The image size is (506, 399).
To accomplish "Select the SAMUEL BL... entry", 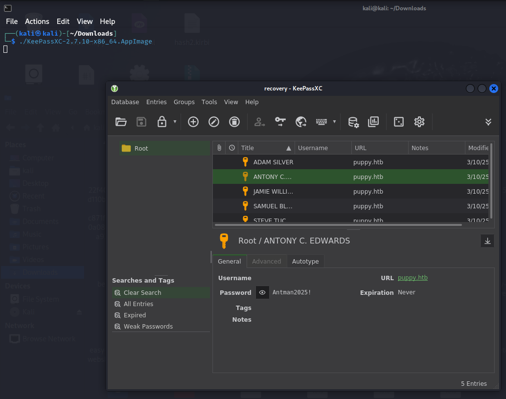I will click(x=351, y=206).
